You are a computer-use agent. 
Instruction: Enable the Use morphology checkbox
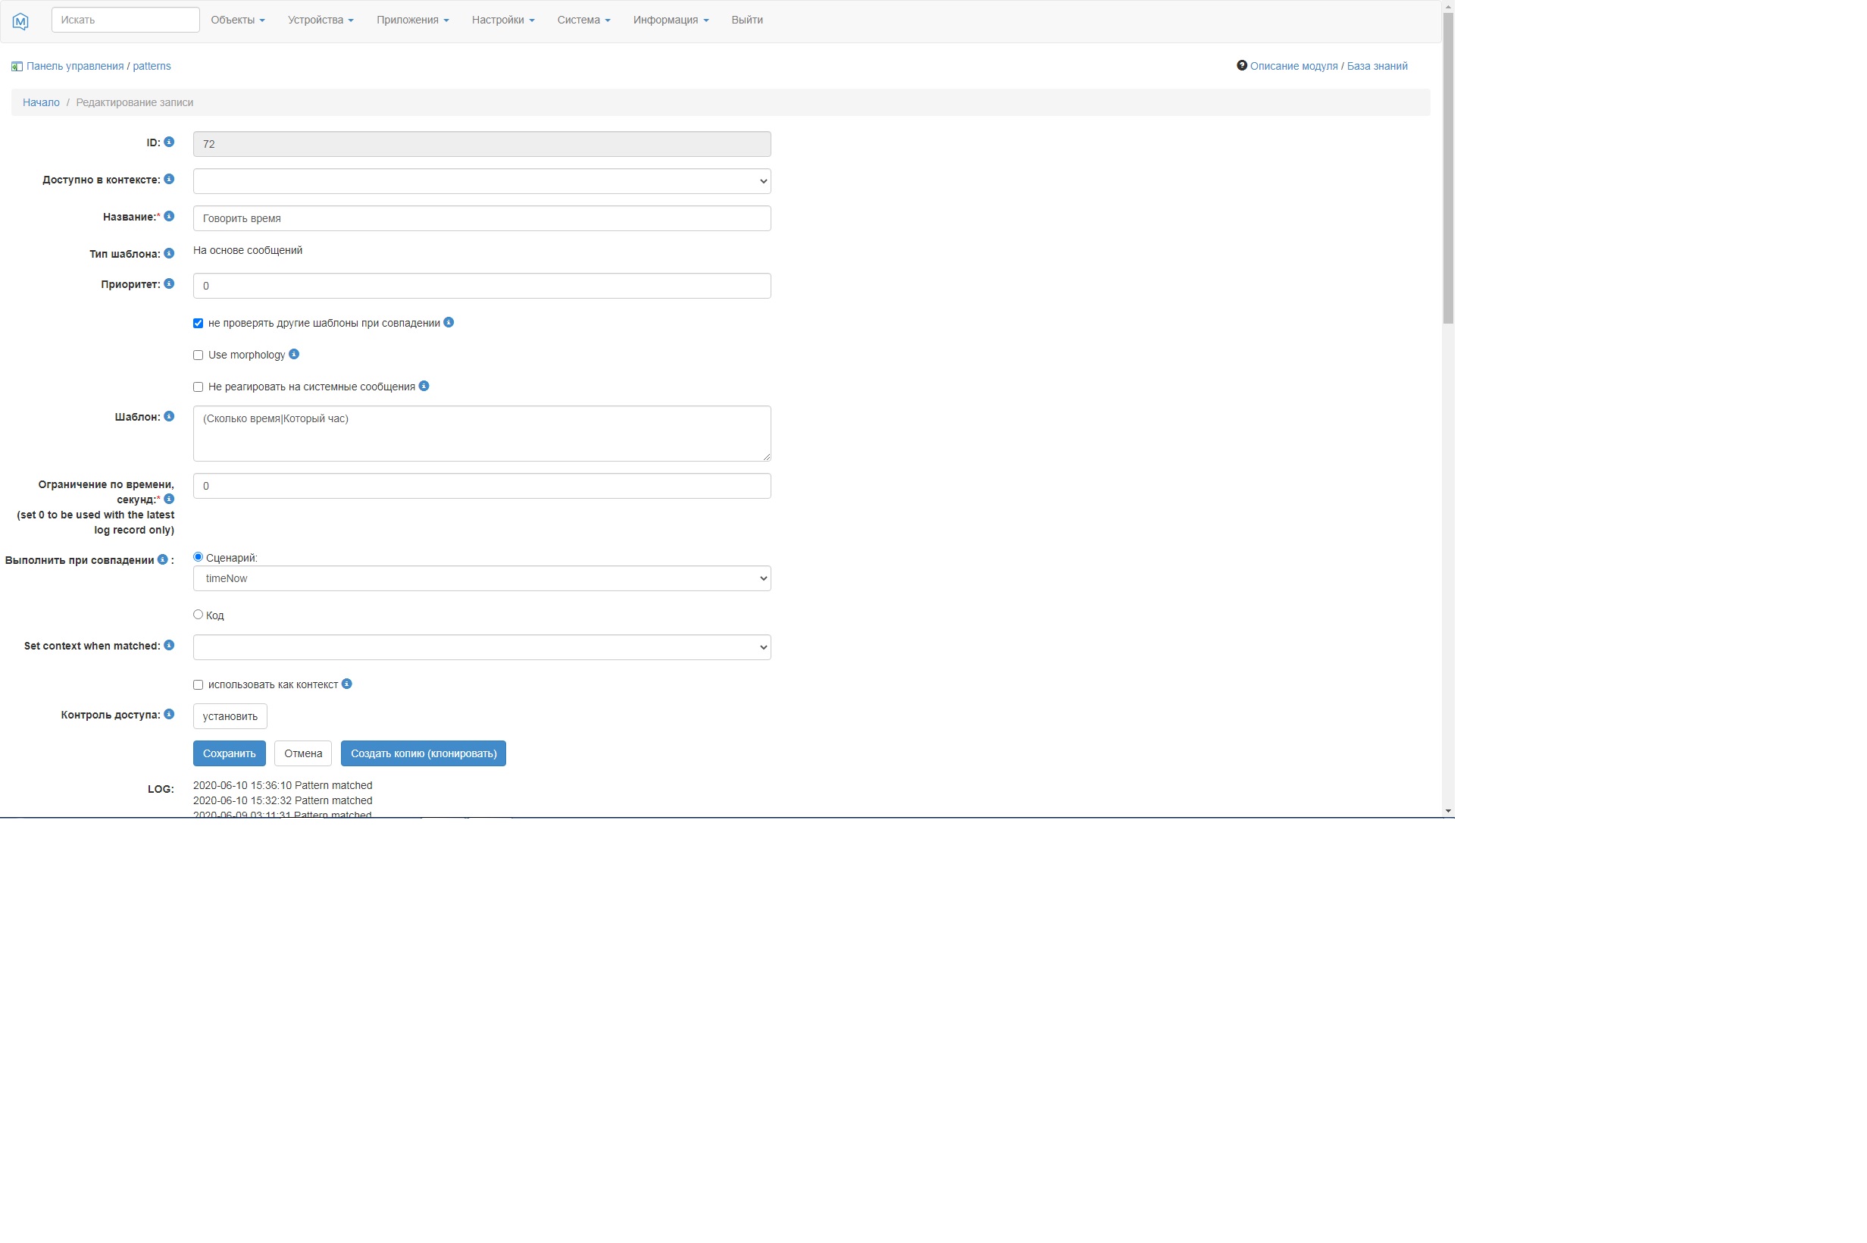pos(198,355)
